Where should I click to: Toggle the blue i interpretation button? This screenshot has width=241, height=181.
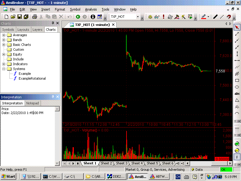pyautogui.click(x=237, y=157)
